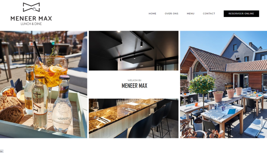Open the dark ceiling interior photo
Image resolution: width=267 pixels, height=153 pixels.
point(134,51)
